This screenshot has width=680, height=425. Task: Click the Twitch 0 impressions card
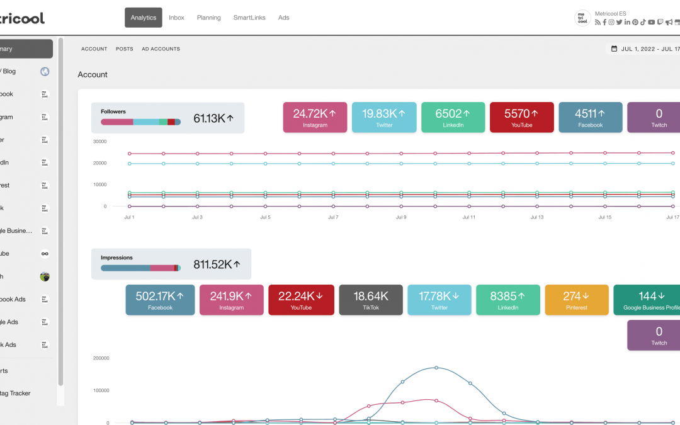[654, 335]
